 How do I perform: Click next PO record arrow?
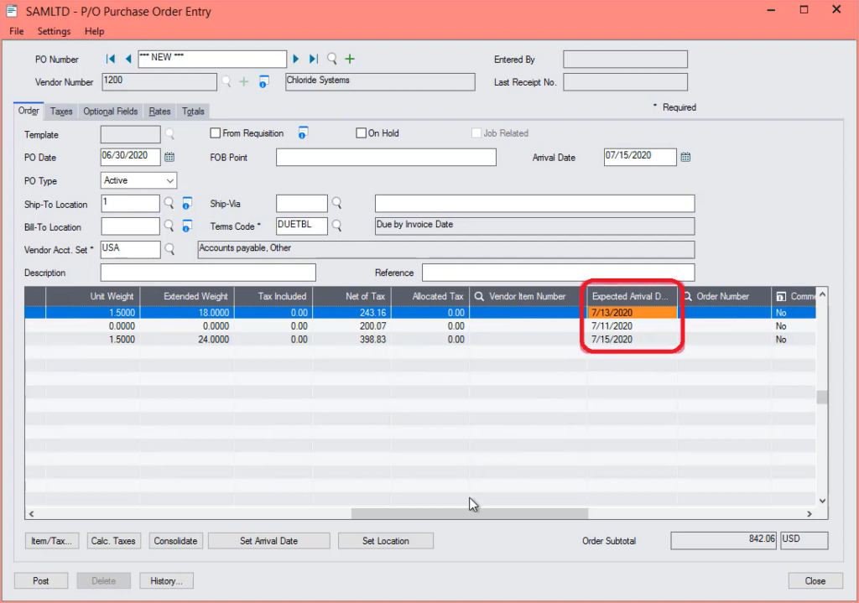(295, 59)
